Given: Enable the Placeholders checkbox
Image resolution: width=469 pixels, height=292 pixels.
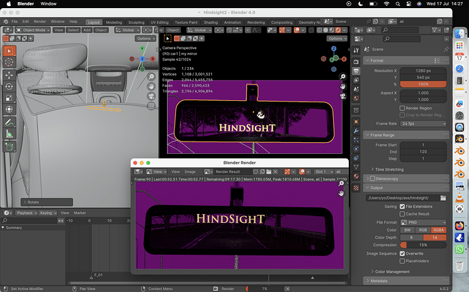Looking at the screenshot, I should (x=402, y=261).
